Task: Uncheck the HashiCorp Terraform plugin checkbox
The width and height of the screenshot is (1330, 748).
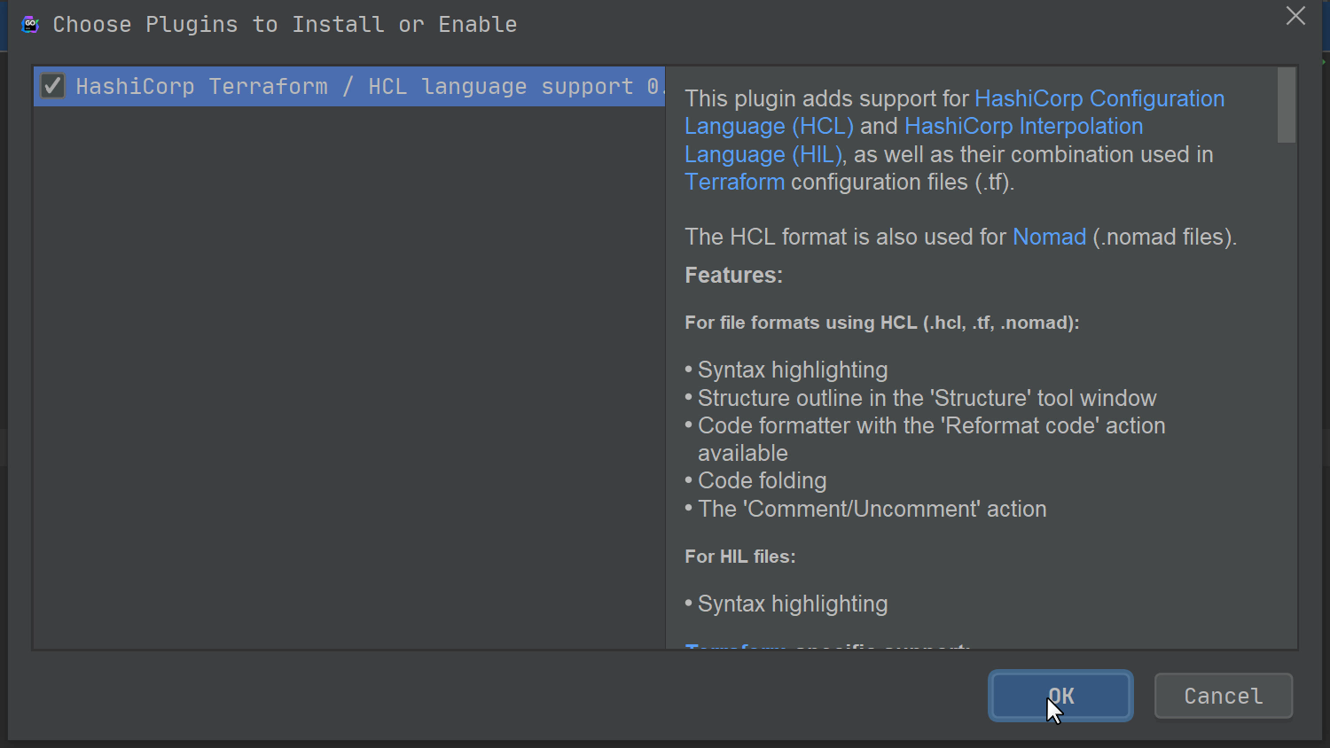Action: 52,86
